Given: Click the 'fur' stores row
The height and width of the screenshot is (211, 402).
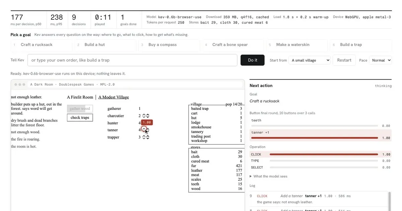Looking at the screenshot, I should pos(216,166).
